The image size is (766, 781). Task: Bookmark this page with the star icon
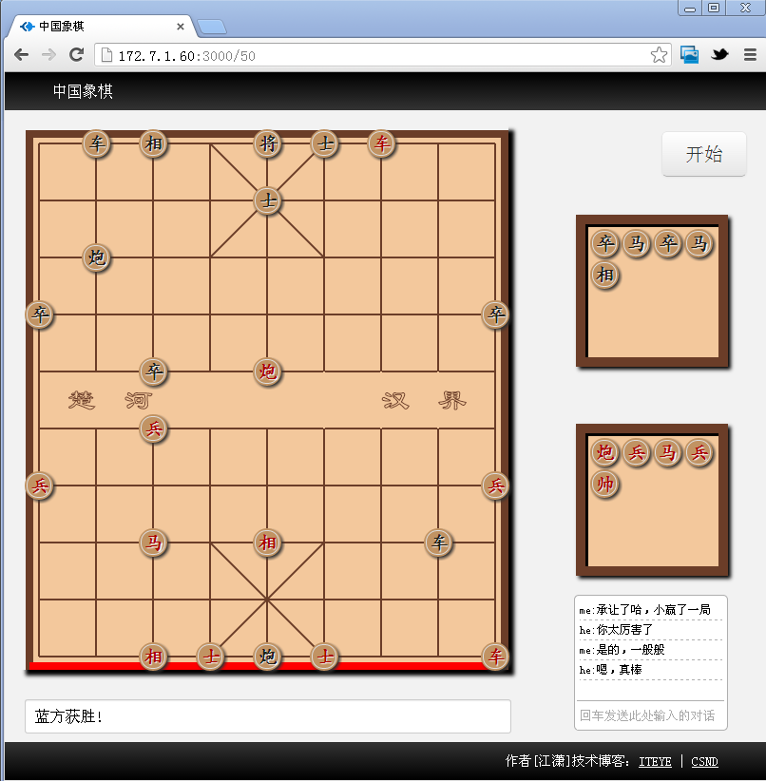click(659, 55)
